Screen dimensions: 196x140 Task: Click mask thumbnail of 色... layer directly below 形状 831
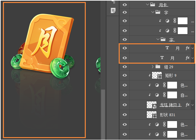[172, 124]
